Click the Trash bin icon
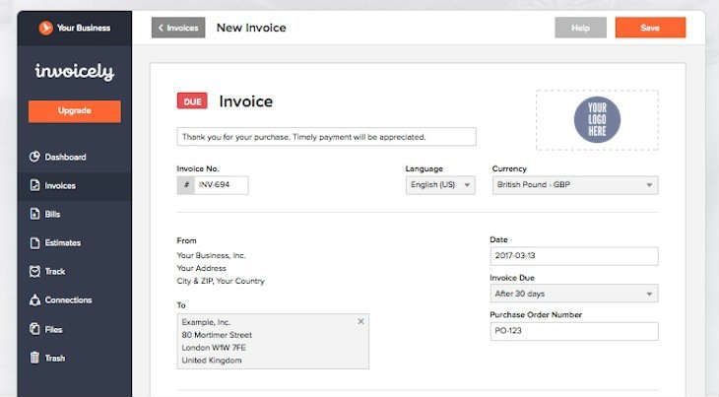 [x=34, y=358]
